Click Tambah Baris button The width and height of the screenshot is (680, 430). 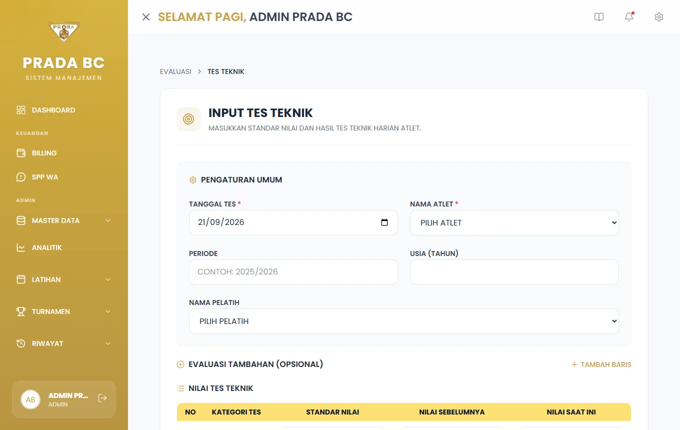(601, 364)
